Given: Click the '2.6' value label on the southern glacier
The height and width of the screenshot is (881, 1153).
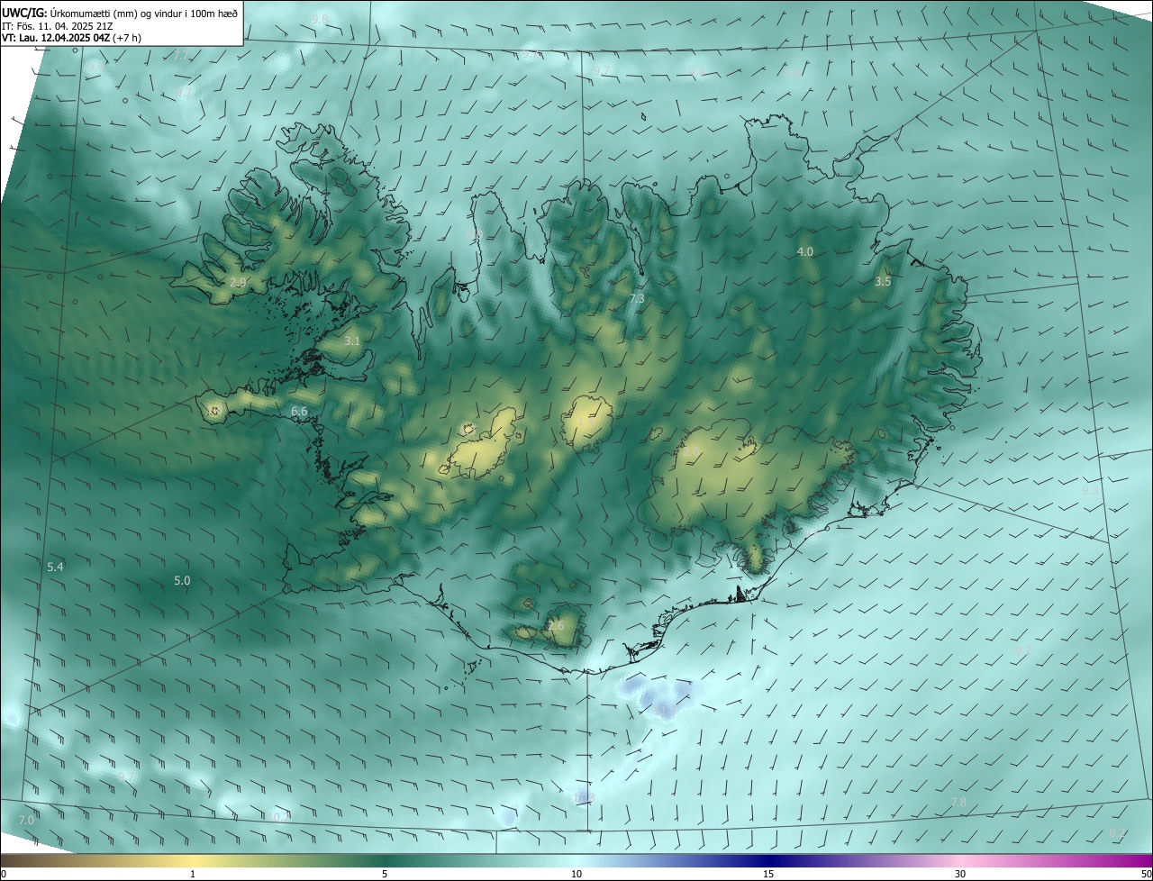Looking at the screenshot, I should [x=556, y=625].
